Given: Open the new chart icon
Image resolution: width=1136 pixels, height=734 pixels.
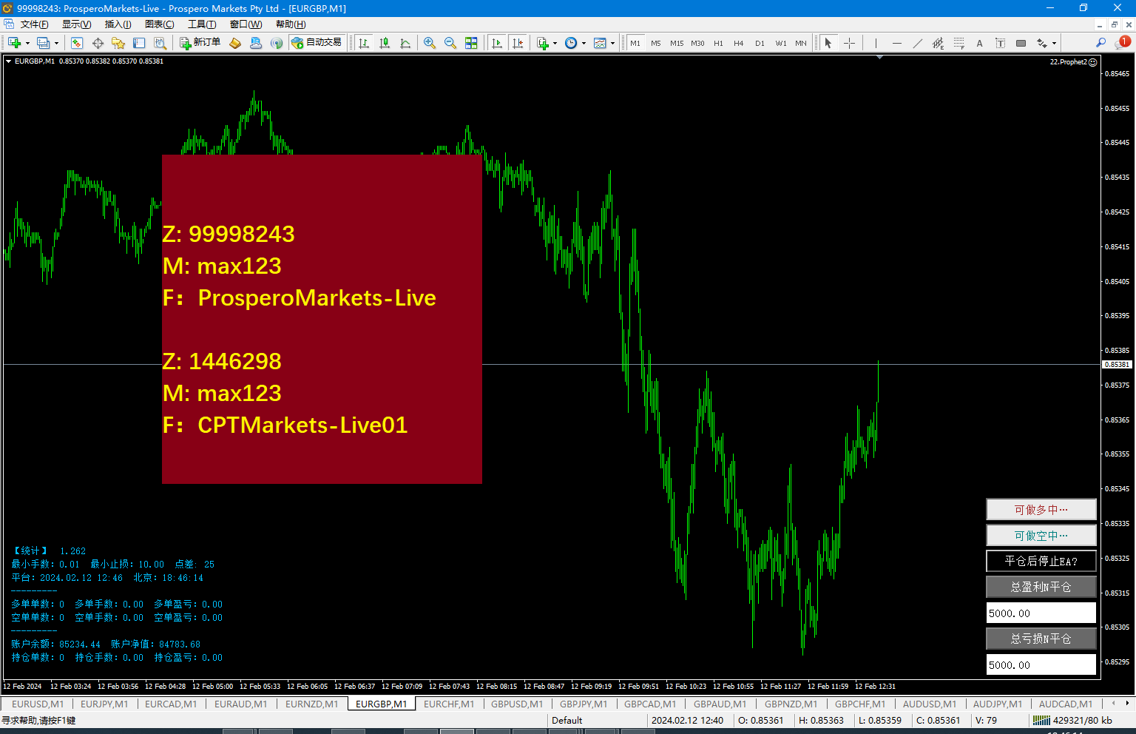Looking at the screenshot, I should 14,43.
